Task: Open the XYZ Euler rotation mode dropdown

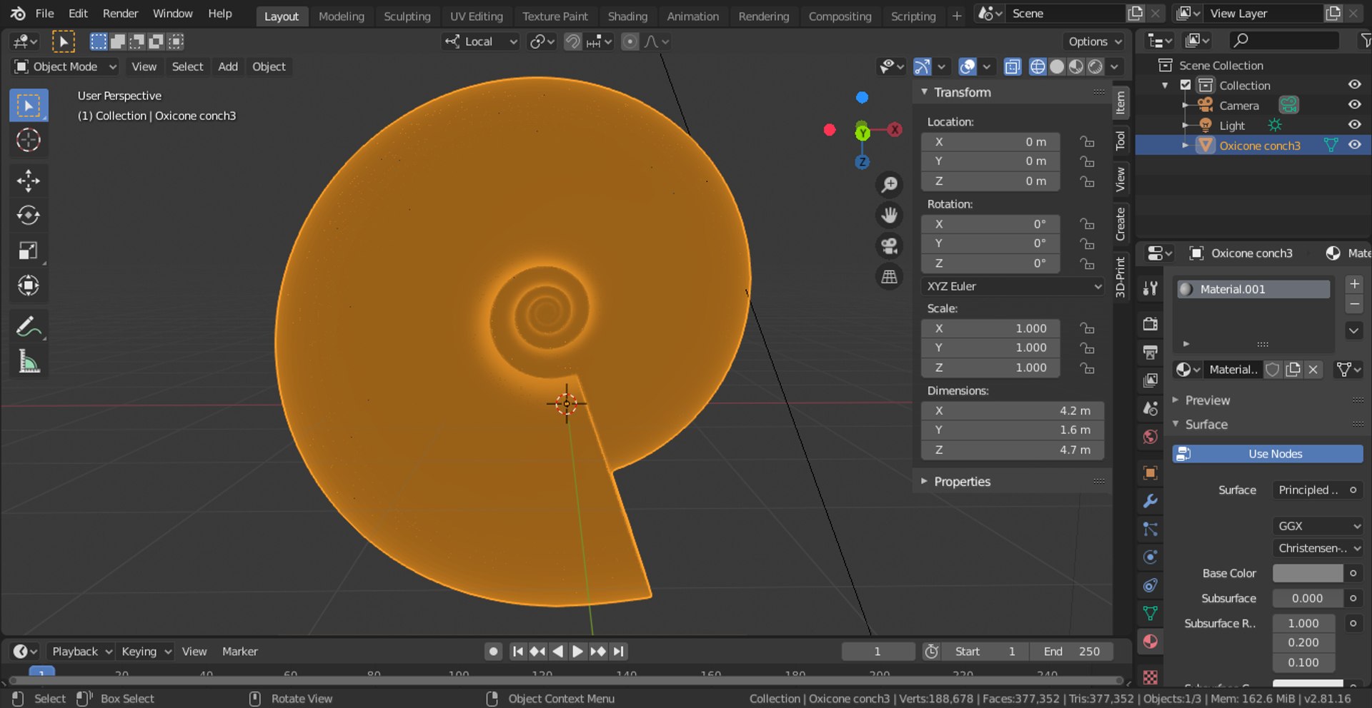Action: (x=1013, y=286)
